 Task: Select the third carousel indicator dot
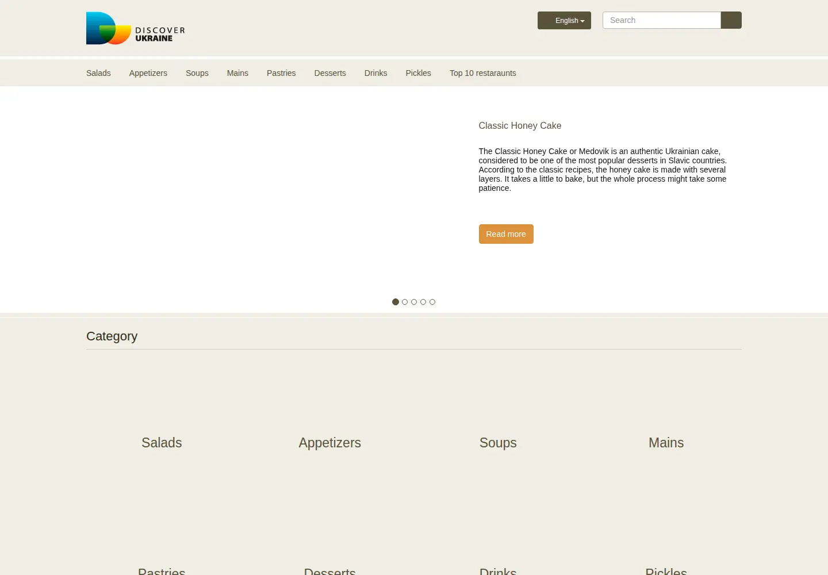pyautogui.click(x=414, y=302)
